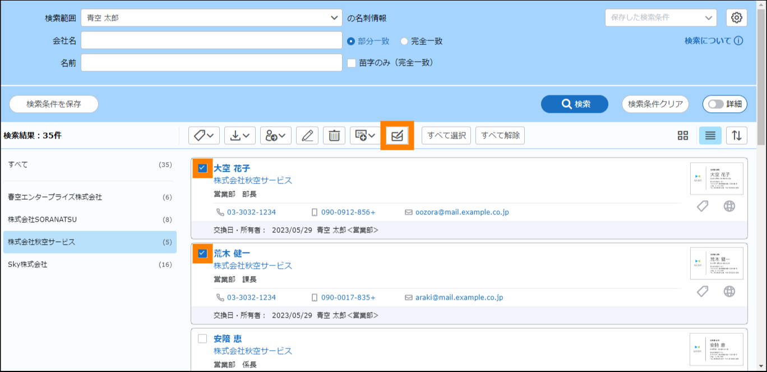Uncheck the checkbox for 大空 花子
This screenshot has width=767, height=372.
click(x=202, y=168)
